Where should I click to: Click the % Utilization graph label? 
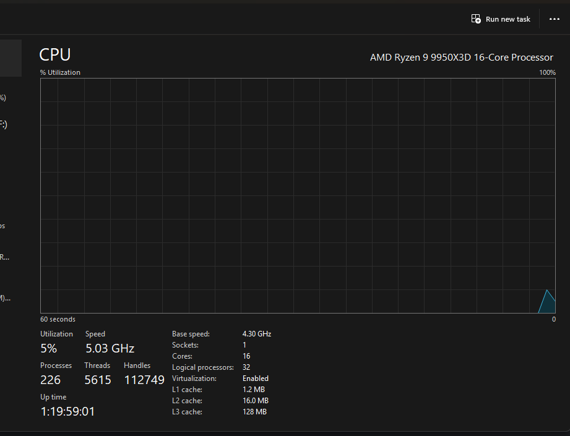click(61, 72)
